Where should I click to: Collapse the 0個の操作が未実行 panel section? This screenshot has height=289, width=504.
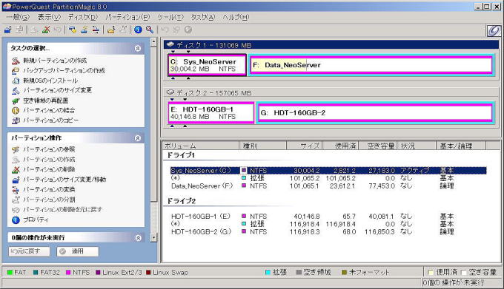tap(138, 238)
